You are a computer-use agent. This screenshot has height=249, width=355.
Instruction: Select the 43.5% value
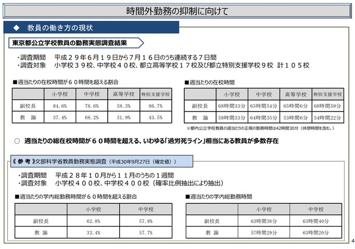[x=156, y=118]
